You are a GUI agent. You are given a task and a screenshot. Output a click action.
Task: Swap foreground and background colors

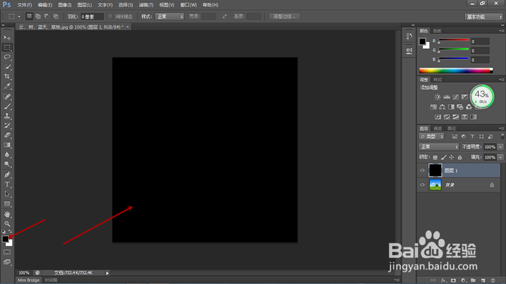(x=10, y=232)
